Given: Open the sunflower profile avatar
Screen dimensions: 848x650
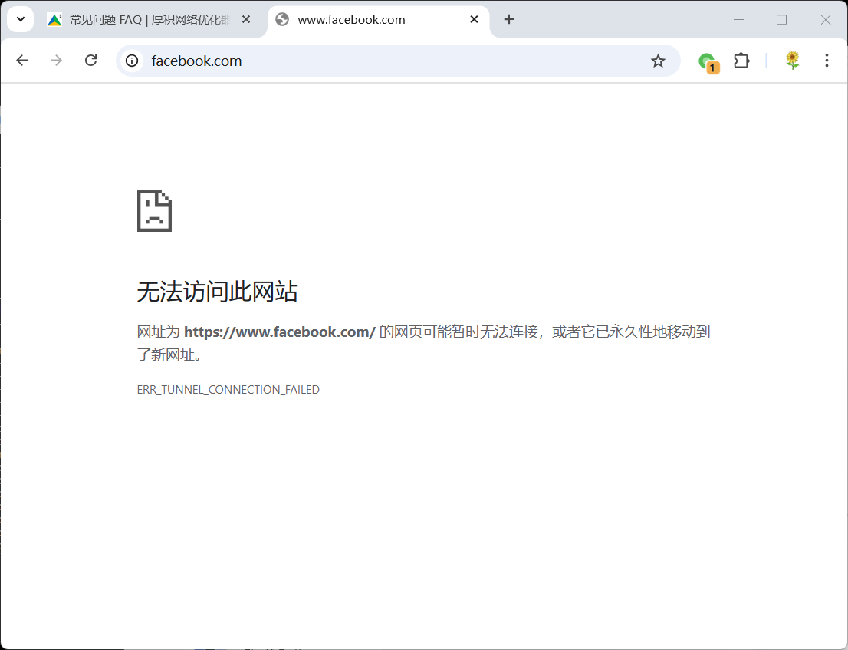Looking at the screenshot, I should pyautogui.click(x=792, y=61).
